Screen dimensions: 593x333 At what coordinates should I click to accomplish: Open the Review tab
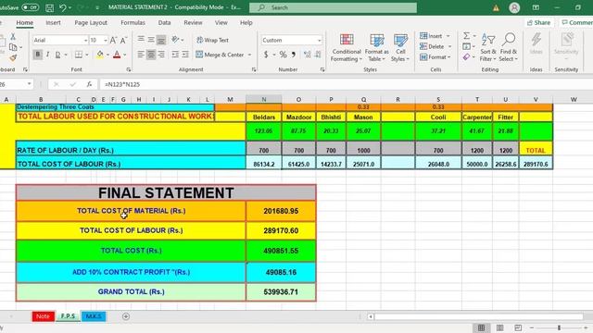(193, 22)
